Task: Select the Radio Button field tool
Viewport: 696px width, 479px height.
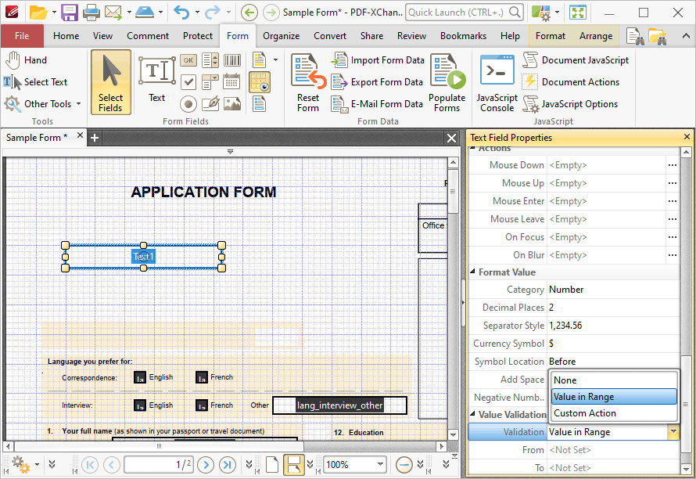Action: click(188, 104)
